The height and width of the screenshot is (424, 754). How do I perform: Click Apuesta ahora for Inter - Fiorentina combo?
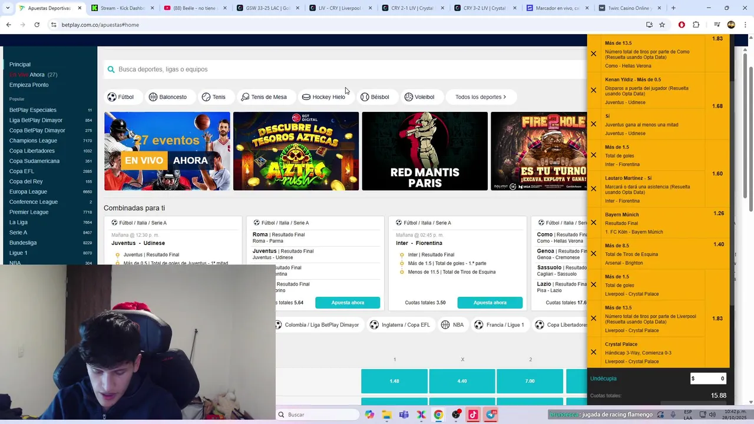pyautogui.click(x=490, y=303)
